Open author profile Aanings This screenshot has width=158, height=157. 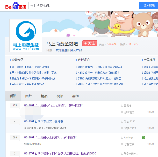pyautogui.click(x=128, y=137)
